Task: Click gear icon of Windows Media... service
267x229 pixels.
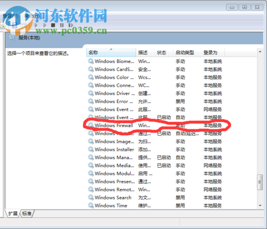Action: (x=91, y=165)
